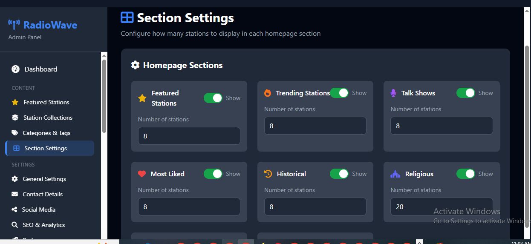Click the Station Collections layers icon
Screen dimensions: 531x244
click(15, 118)
